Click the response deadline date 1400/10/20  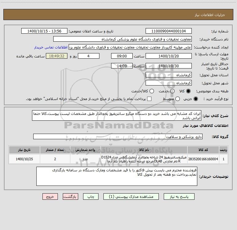(169, 56)
